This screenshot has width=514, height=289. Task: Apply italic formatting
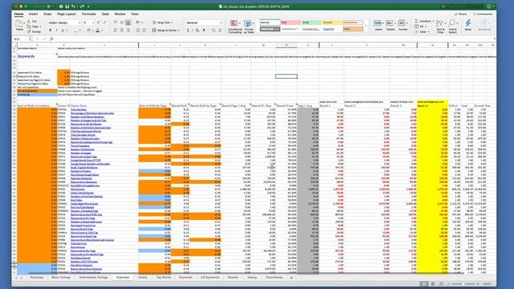pos(56,31)
